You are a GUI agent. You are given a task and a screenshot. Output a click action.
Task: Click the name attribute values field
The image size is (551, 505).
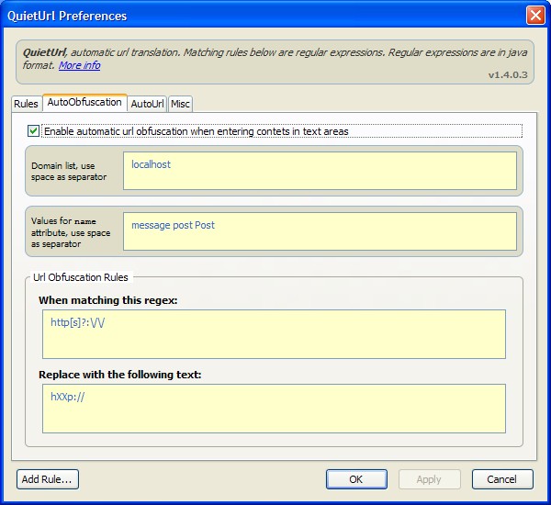click(320, 231)
